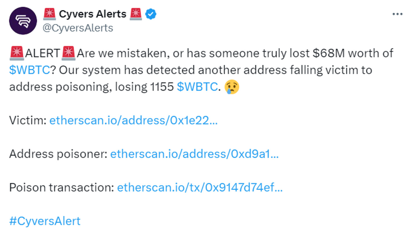411x236 pixels.
Task: Click the 'Address poisoner:' label text
Action: (58, 154)
